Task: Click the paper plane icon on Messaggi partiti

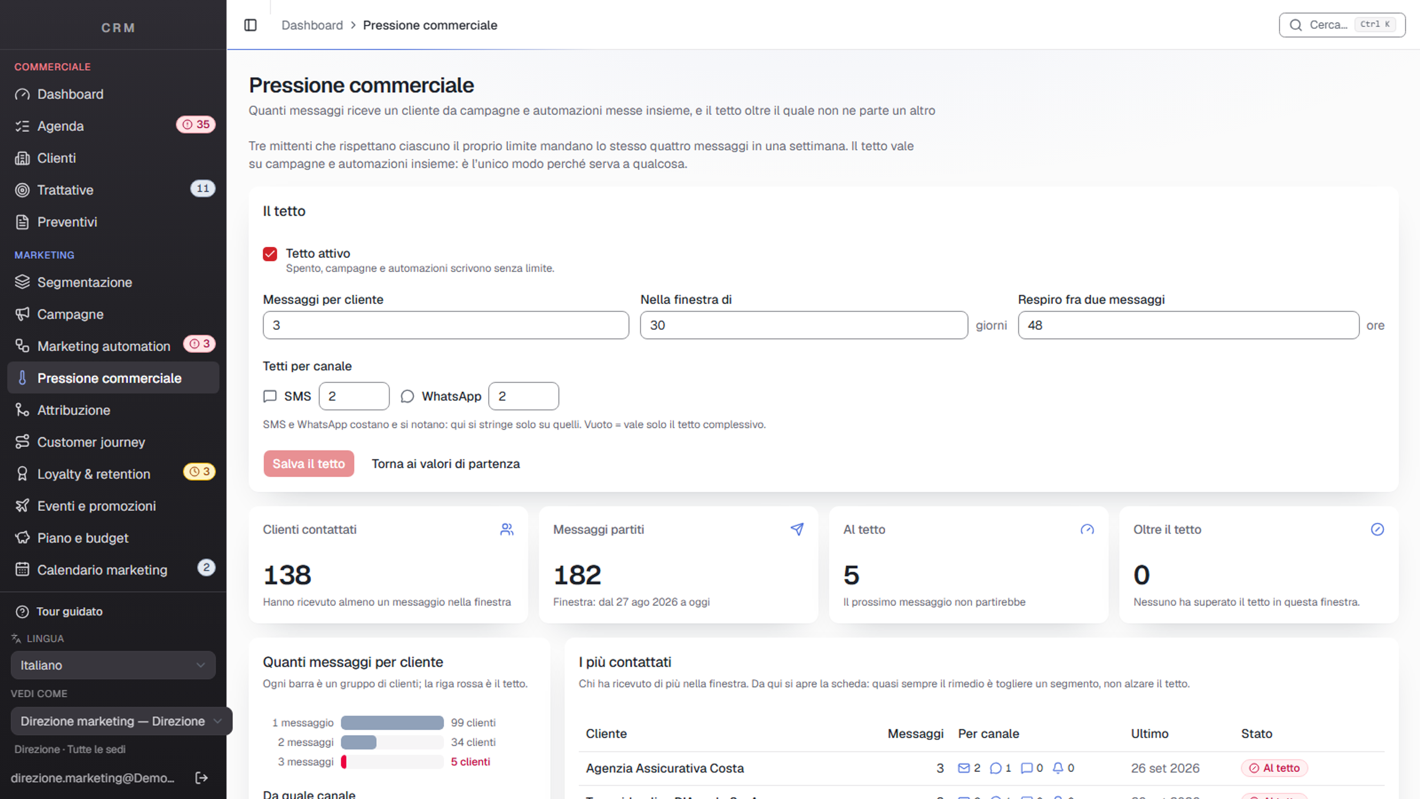Action: (x=797, y=530)
